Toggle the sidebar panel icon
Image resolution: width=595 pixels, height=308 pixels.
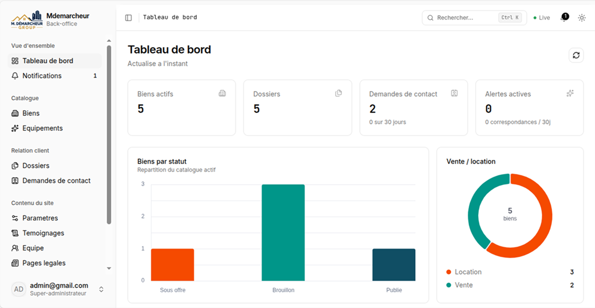point(128,18)
